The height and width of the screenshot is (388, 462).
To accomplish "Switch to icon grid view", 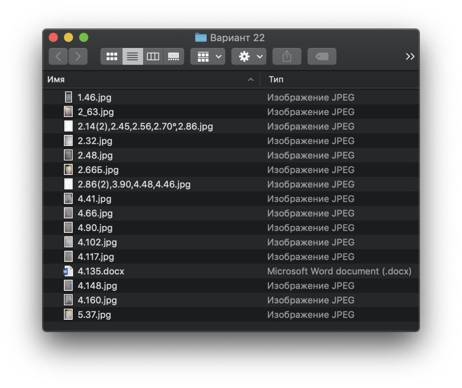I will pyautogui.click(x=112, y=56).
